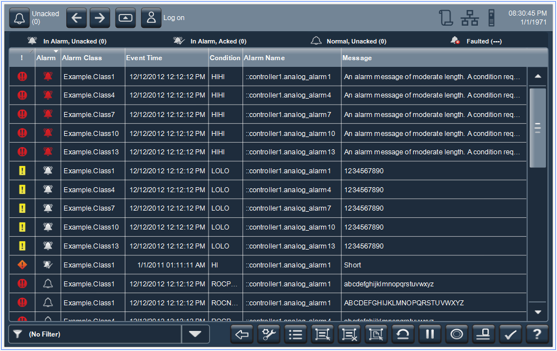557x351 pixels.
Task: Click red urgent priority icon on HIHI Example.Class1 row
Action: point(22,76)
